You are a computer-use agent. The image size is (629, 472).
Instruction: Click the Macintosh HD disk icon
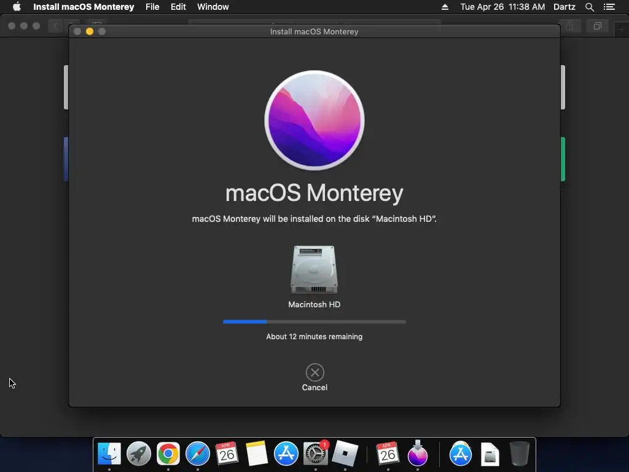tap(314, 270)
